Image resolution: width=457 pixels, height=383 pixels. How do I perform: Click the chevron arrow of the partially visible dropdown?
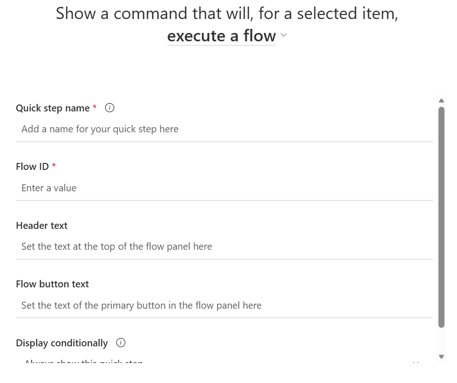click(x=416, y=362)
